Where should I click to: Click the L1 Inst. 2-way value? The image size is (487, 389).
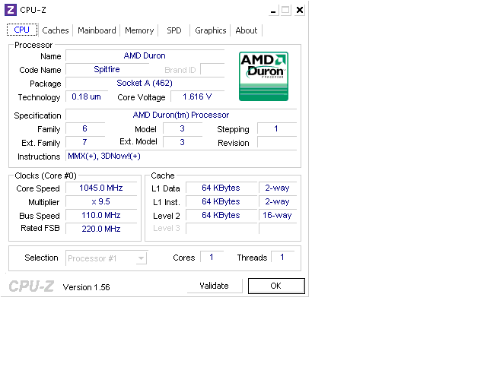[x=277, y=201]
